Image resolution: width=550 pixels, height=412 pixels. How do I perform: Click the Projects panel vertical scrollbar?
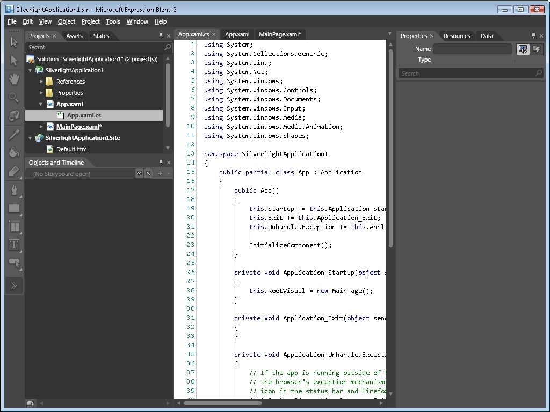[x=168, y=94]
